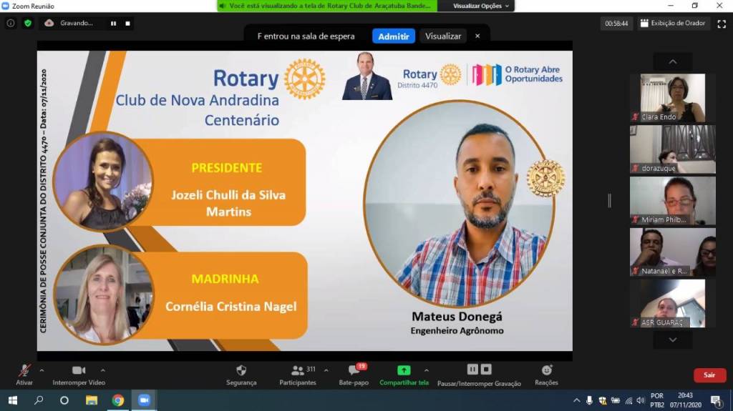Expand the microphone options arrow
Screen dimensions: 733x411
click(x=42, y=370)
